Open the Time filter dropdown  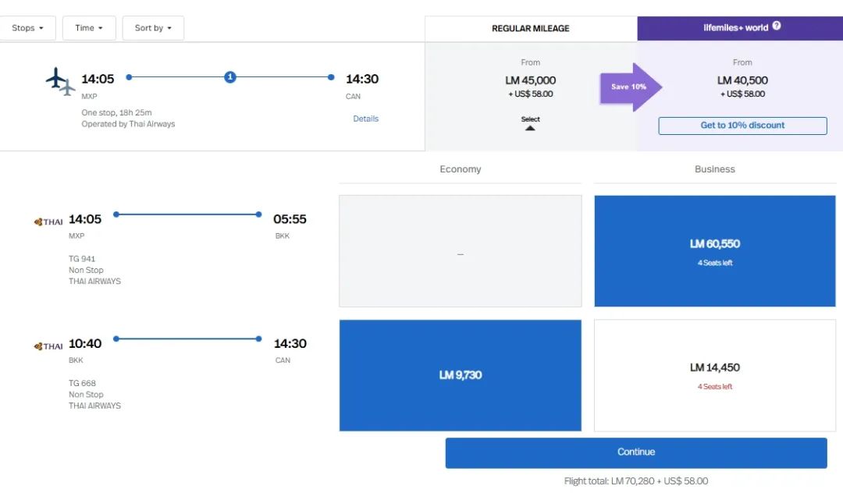(89, 28)
